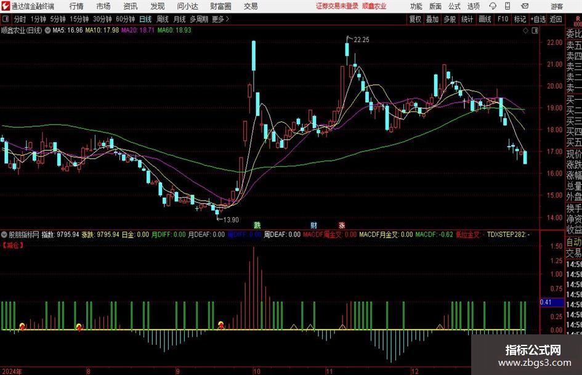
Task: Toggle left side panel icon beside 分时
Action: (6, 19)
